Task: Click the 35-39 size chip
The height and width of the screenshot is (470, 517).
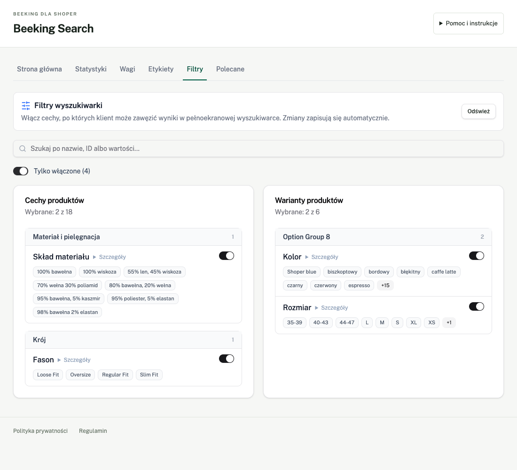Action: 294,322
